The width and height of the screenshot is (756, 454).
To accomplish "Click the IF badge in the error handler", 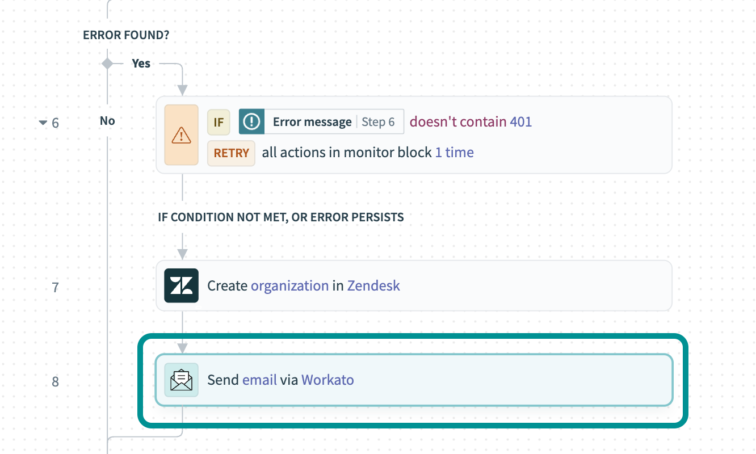I will 219,121.
